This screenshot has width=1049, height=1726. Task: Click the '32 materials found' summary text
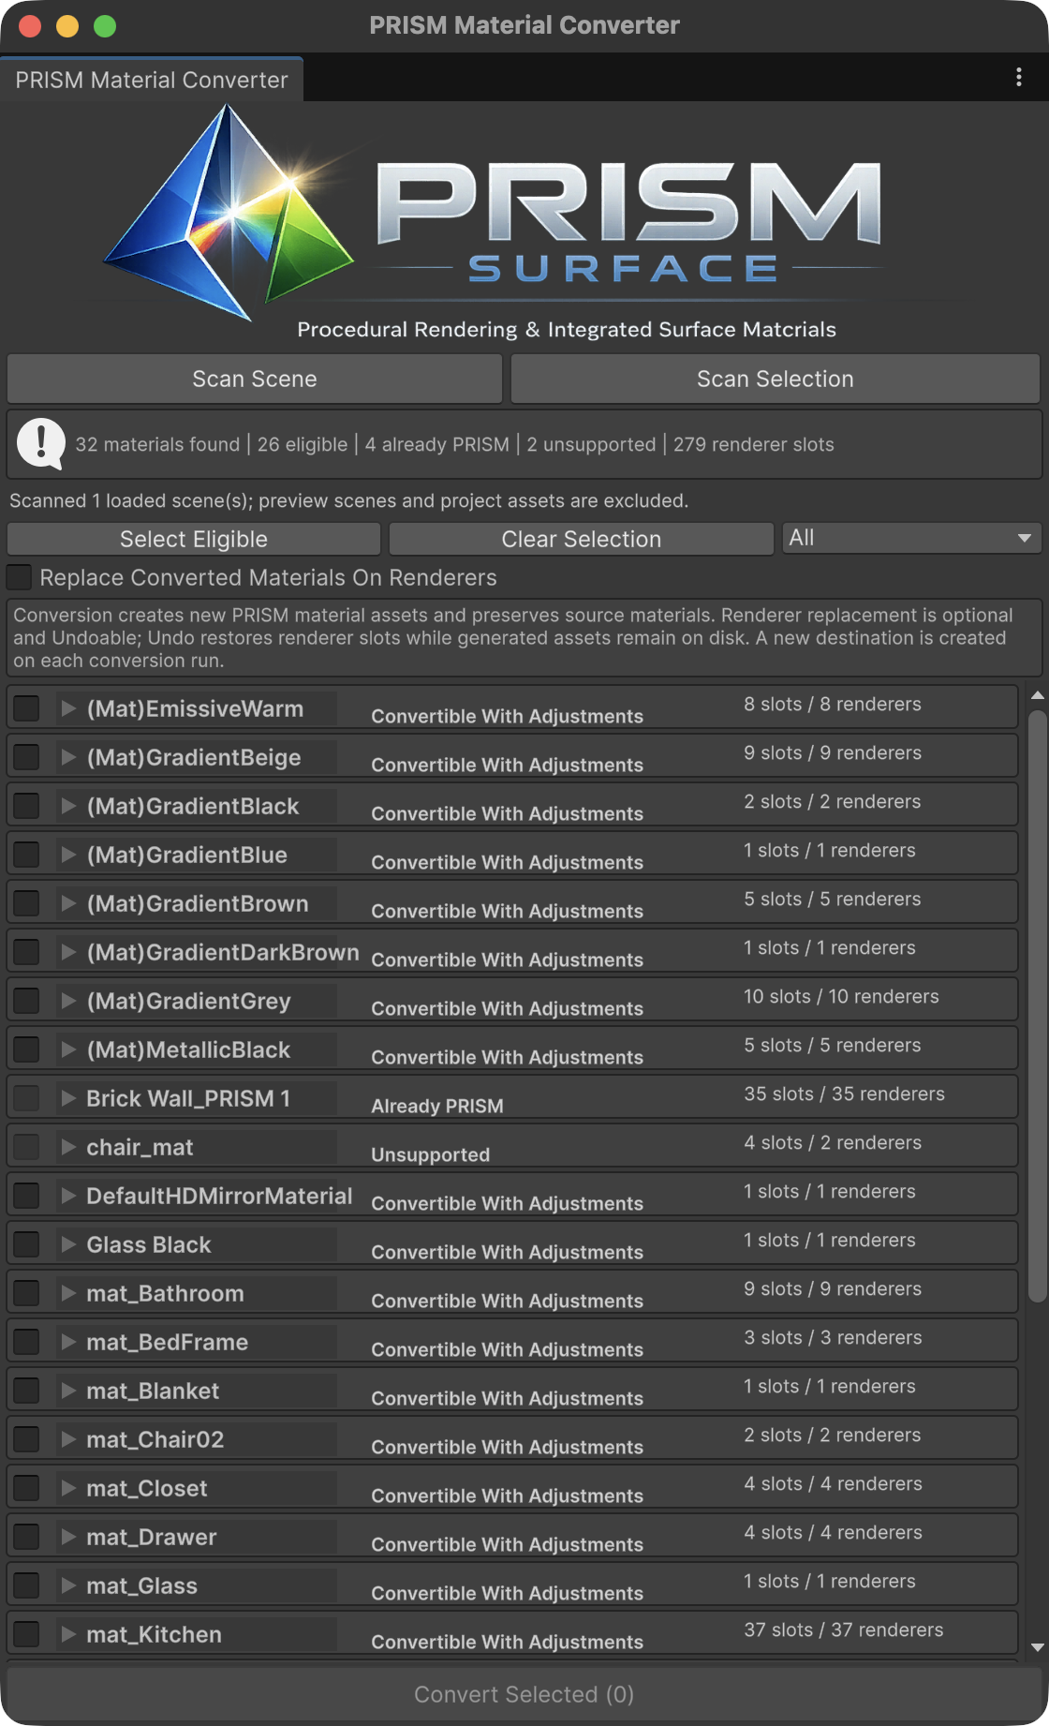coord(157,444)
